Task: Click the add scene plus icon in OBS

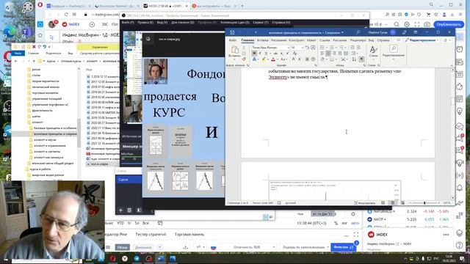Action: tap(120, 210)
